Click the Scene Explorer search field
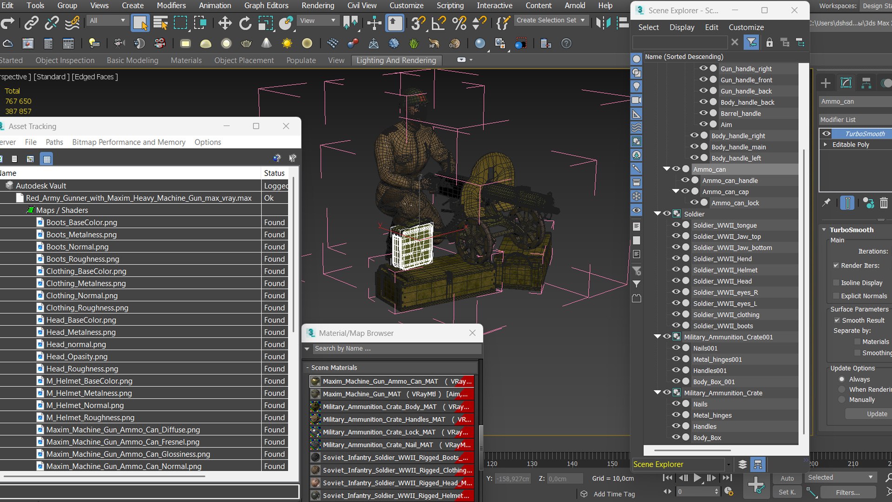This screenshot has height=502, width=892. click(x=680, y=43)
